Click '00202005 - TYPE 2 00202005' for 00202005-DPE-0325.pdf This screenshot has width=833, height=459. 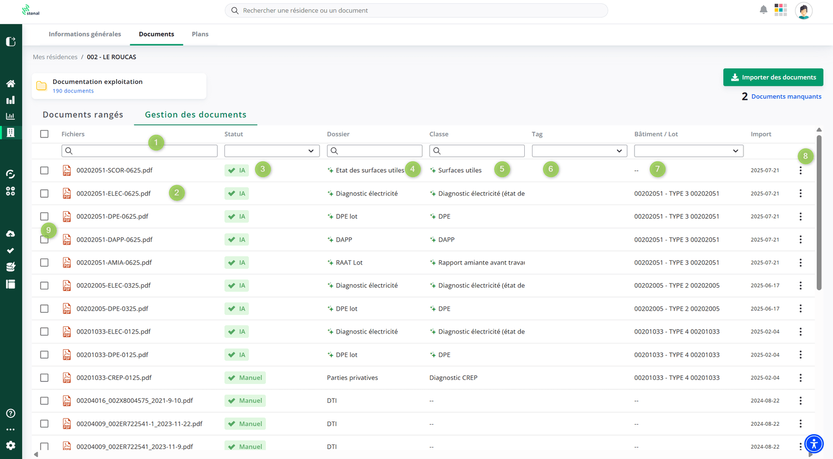[x=677, y=309]
